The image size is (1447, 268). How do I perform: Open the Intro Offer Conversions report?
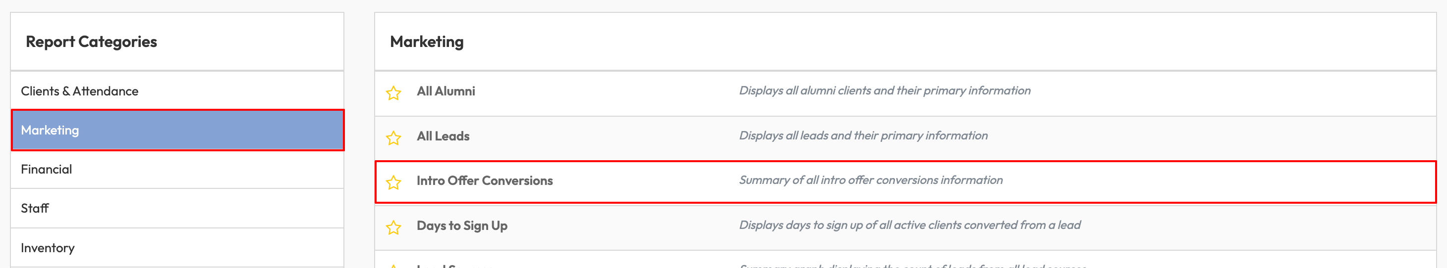click(484, 180)
